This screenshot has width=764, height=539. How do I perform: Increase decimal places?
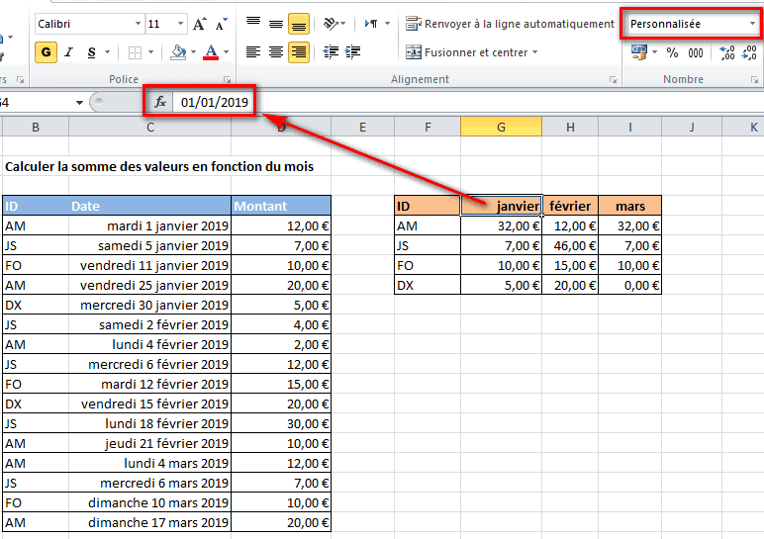[726, 52]
